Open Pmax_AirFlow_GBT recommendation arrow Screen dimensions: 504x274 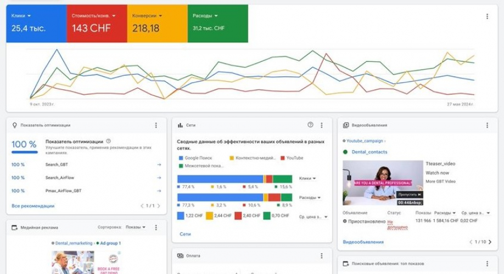159,191
